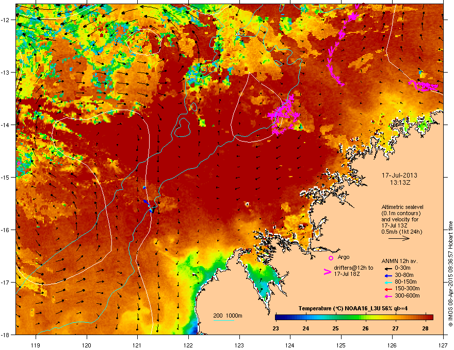The height and width of the screenshot is (350, 454).
Task: Click the '150-300m' depth label
Action: click(x=408, y=288)
